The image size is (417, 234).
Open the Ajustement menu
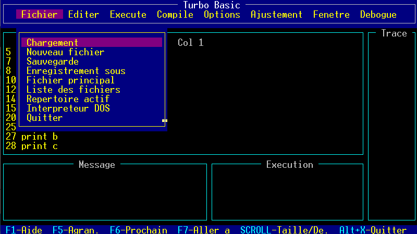pyautogui.click(x=276, y=15)
